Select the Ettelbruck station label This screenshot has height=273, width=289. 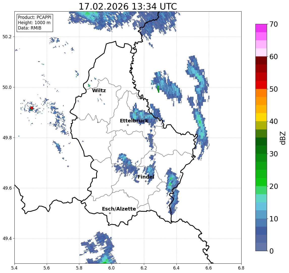[x=134, y=121]
